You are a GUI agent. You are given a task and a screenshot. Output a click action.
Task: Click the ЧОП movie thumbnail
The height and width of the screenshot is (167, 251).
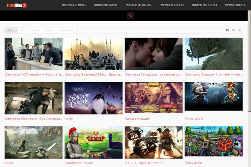[x=33, y=54]
